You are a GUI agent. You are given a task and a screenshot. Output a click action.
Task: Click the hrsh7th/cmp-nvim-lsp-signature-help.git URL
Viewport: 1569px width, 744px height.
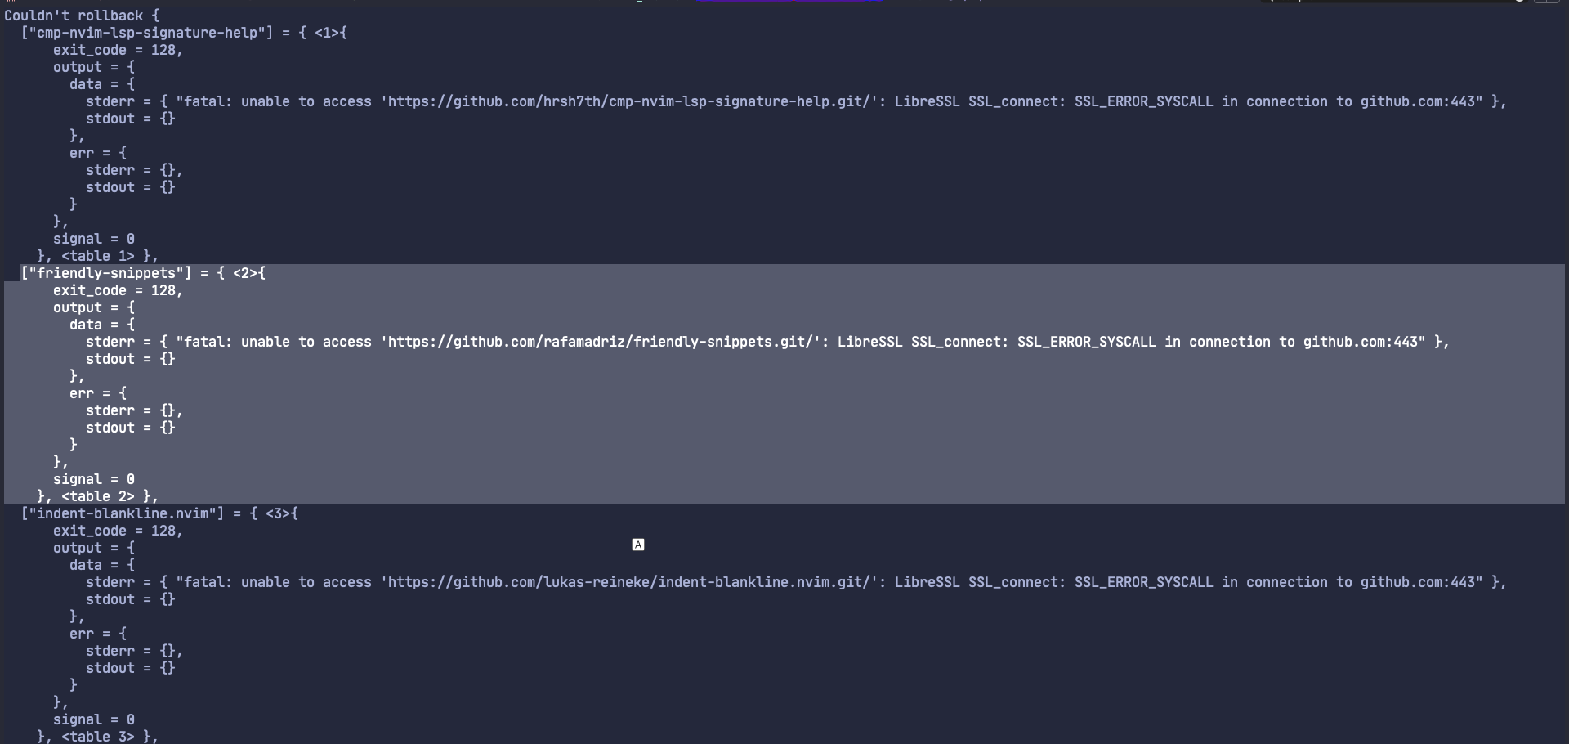tap(629, 101)
